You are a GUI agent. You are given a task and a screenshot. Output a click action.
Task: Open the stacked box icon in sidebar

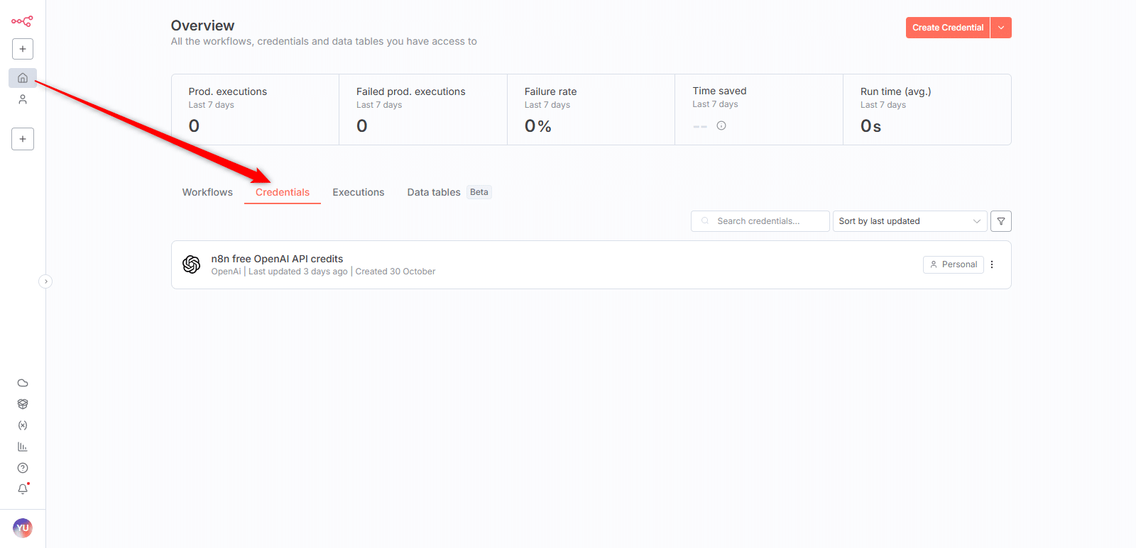tap(23, 404)
